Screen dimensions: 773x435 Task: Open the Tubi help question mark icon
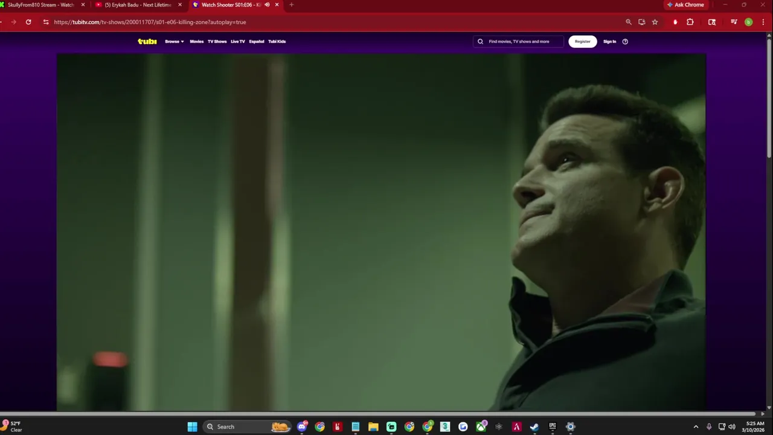coord(625,42)
